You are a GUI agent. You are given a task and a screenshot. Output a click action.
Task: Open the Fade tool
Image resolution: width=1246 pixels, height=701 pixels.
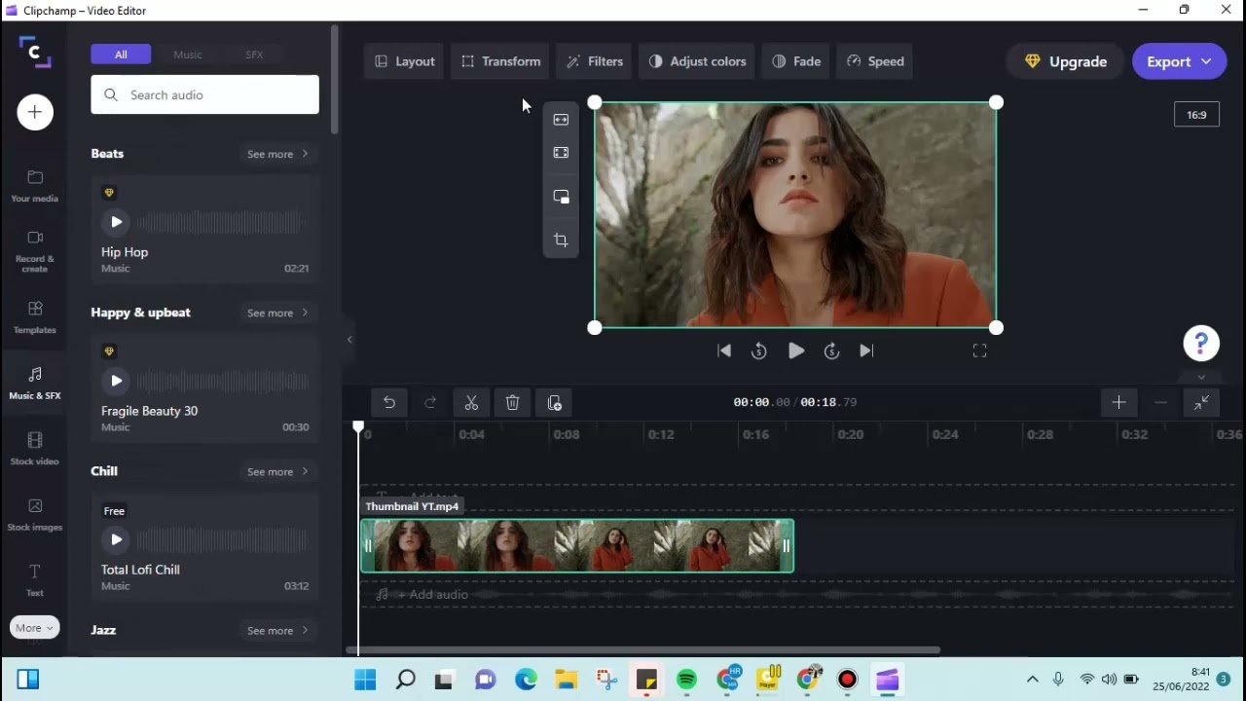pyautogui.click(x=796, y=61)
